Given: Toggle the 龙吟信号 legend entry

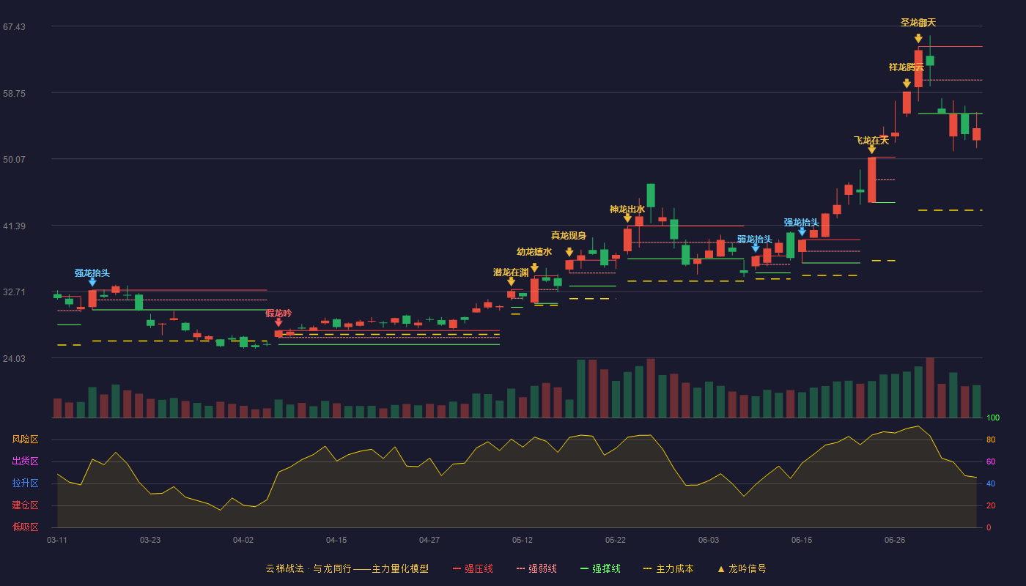Looking at the screenshot, I should coord(741,568).
